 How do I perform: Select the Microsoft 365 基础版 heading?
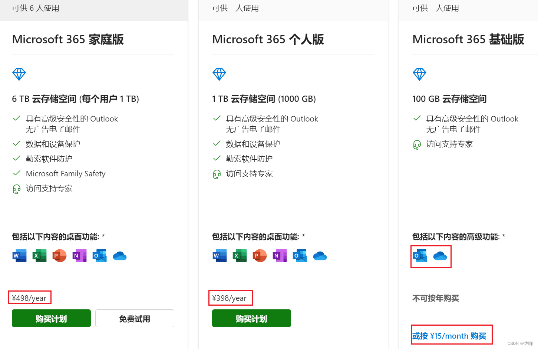click(x=468, y=39)
